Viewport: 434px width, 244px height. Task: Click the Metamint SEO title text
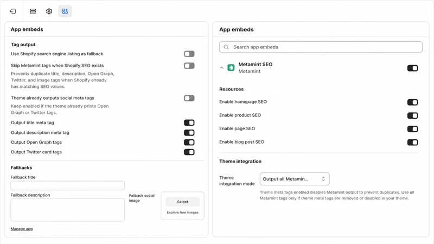(256, 64)
